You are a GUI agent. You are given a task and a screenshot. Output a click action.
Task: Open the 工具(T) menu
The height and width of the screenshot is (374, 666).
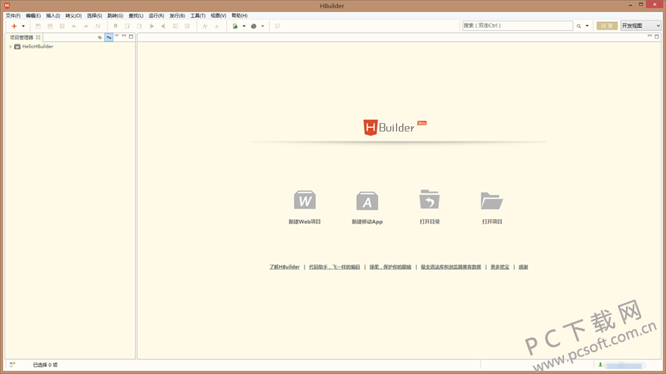pyautogui.click(x=197, y=16)
